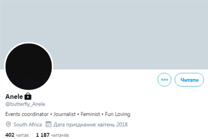Screen dimensions: 208x139
Task: Click the word Journalist in the bio
Action: click(65, 114)
